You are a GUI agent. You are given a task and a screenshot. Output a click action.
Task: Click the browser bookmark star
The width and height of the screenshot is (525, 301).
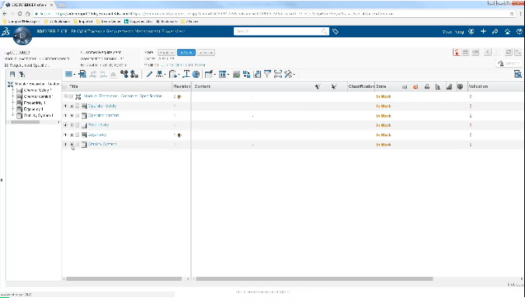coord(512,14)
